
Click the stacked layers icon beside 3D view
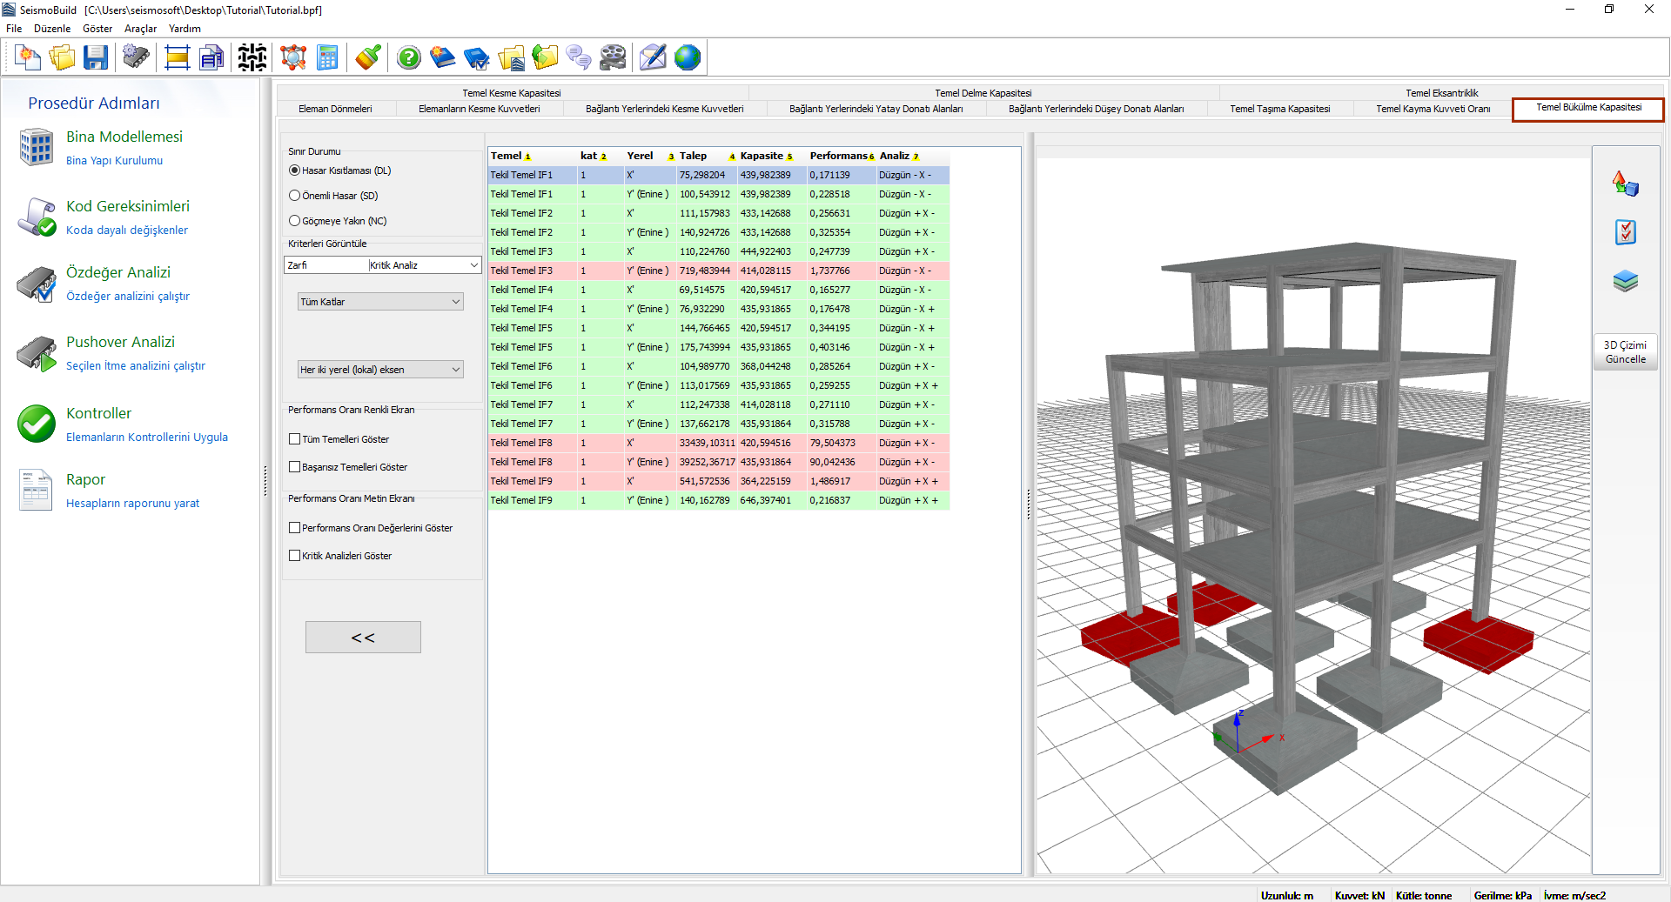coord(1625,281)
